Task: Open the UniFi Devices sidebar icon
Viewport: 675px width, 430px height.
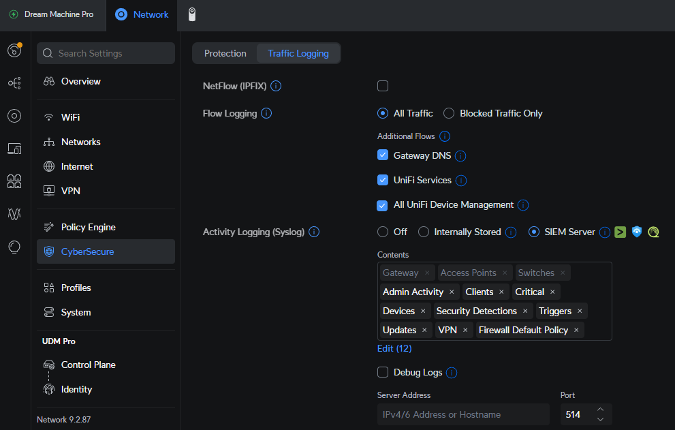Action: pos(14,149)
